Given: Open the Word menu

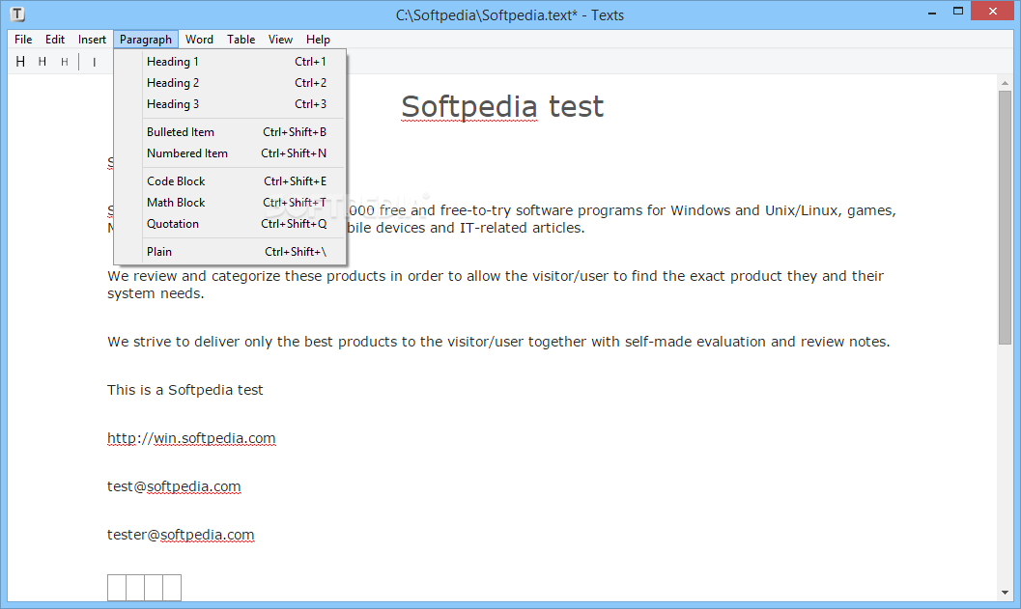Looking at the screenshot, I should 199,39.
